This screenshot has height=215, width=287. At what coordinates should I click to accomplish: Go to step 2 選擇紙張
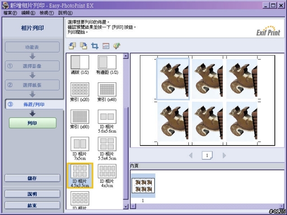[32, 85]
